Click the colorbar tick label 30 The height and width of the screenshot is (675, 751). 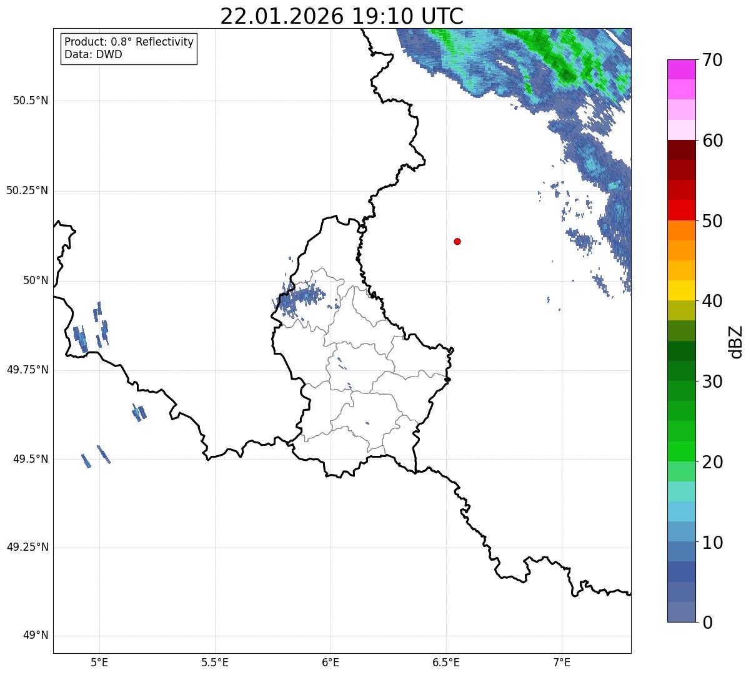[x=712, y=382]
